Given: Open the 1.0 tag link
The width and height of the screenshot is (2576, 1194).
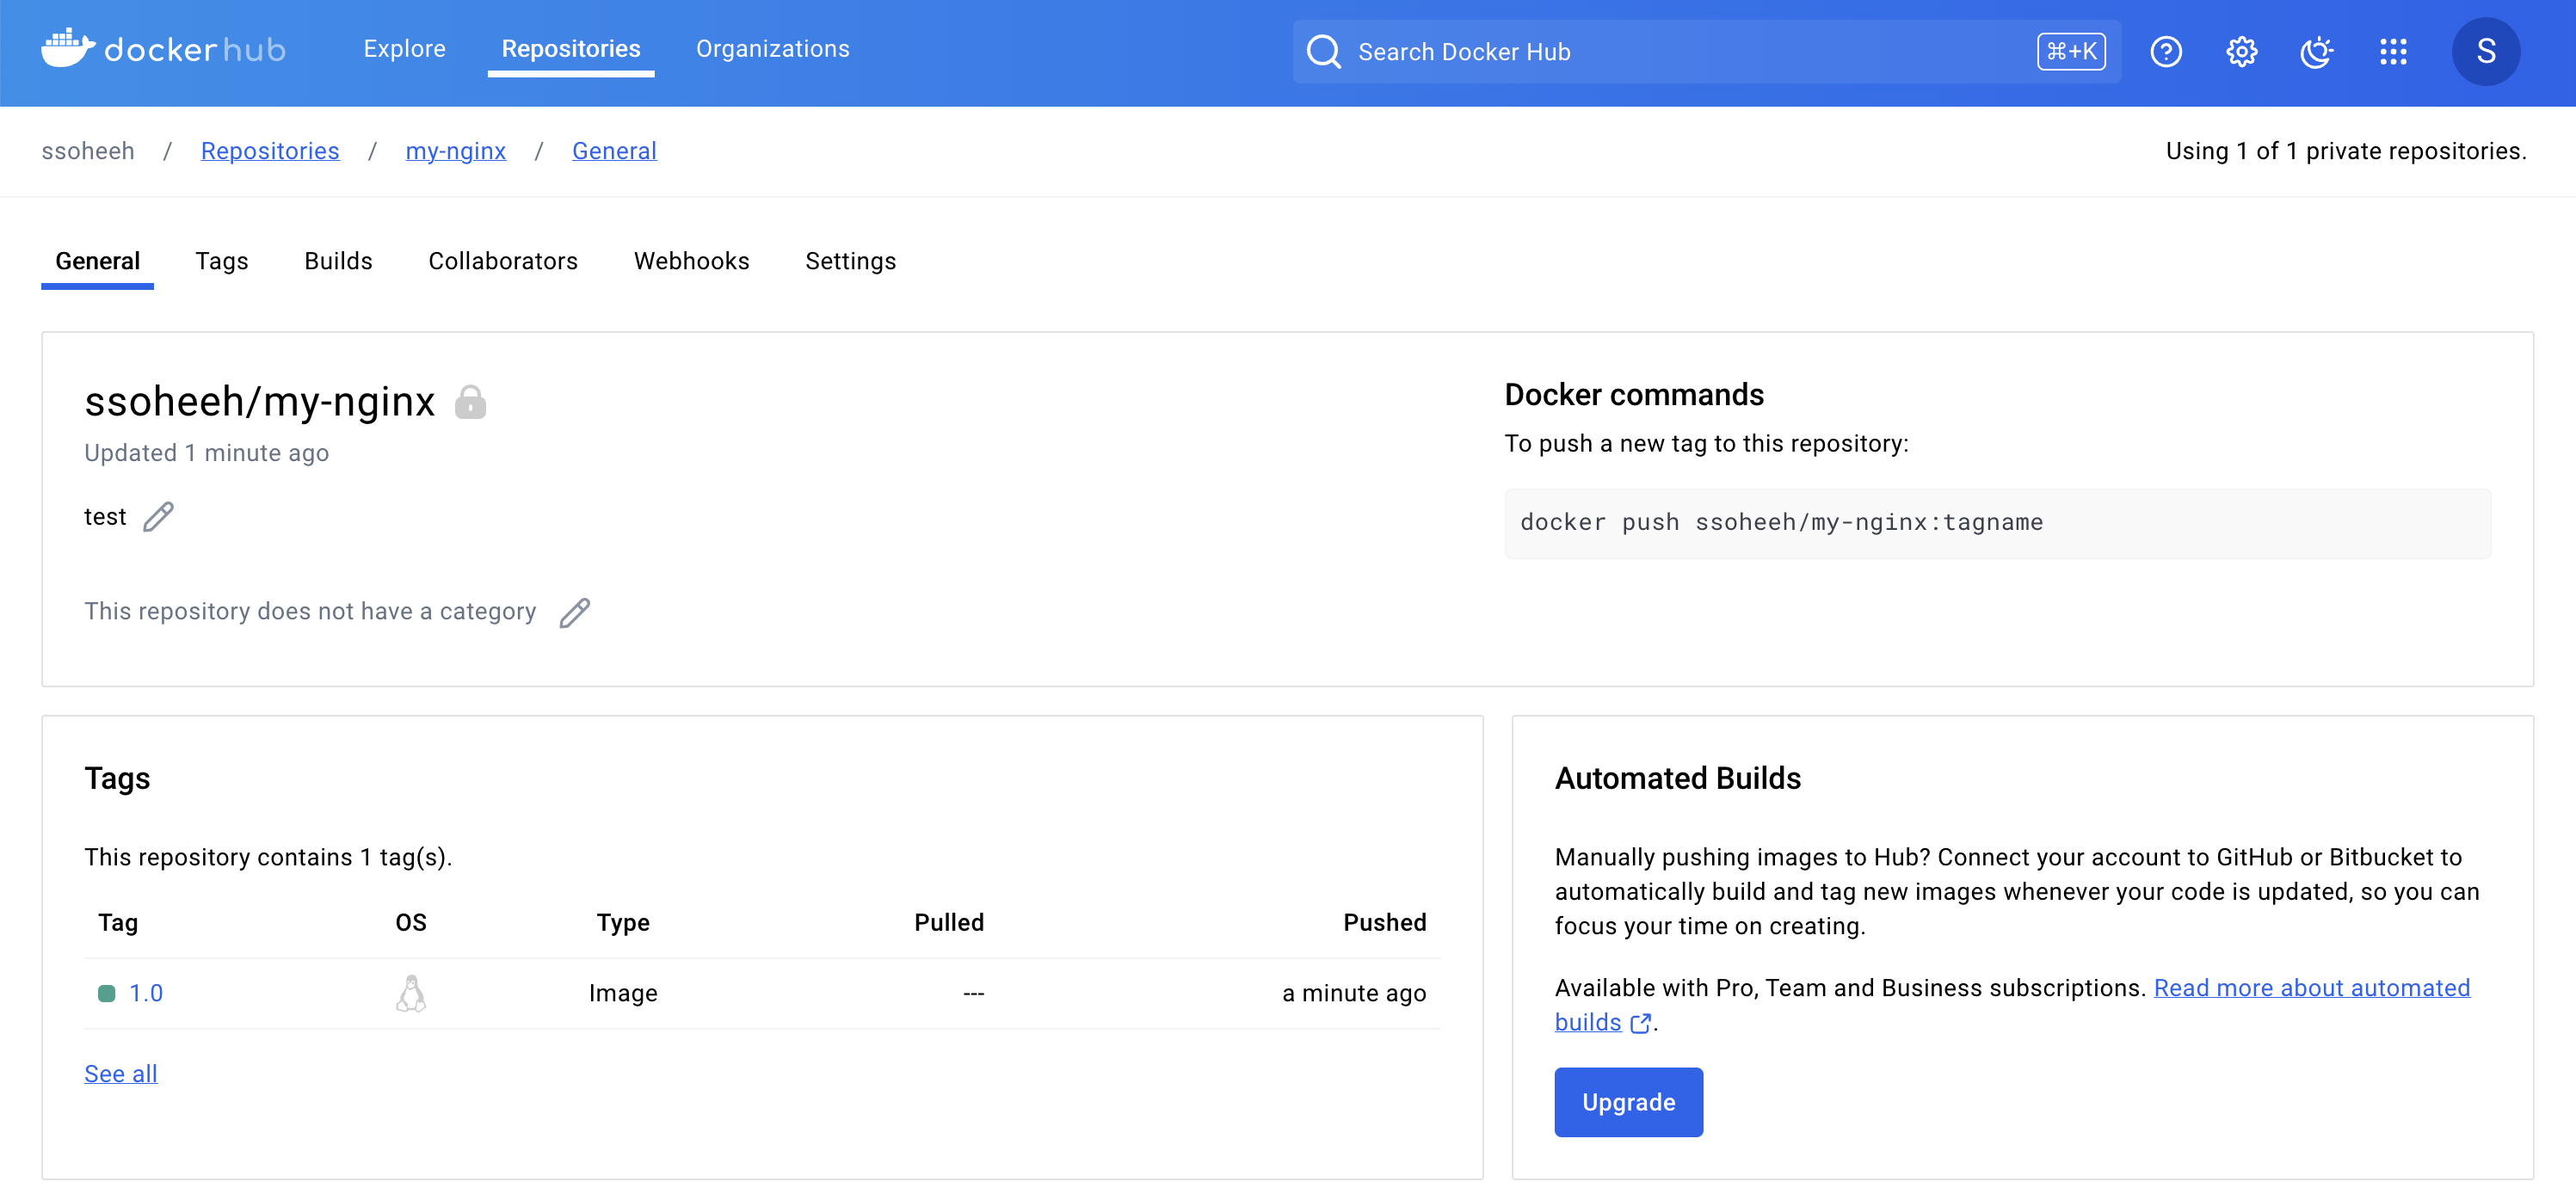Looking at the screenshot, I should 146,993.
